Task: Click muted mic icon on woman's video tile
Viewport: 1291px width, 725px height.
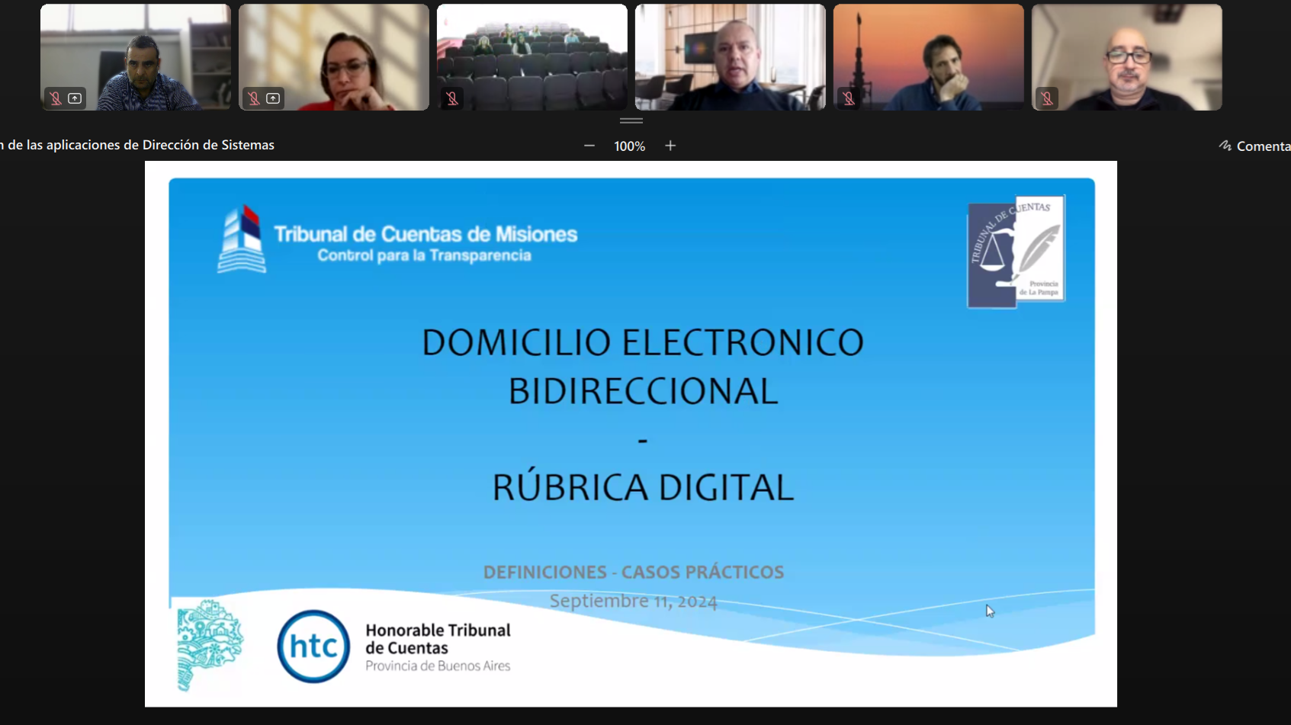Action: (254, 98)
